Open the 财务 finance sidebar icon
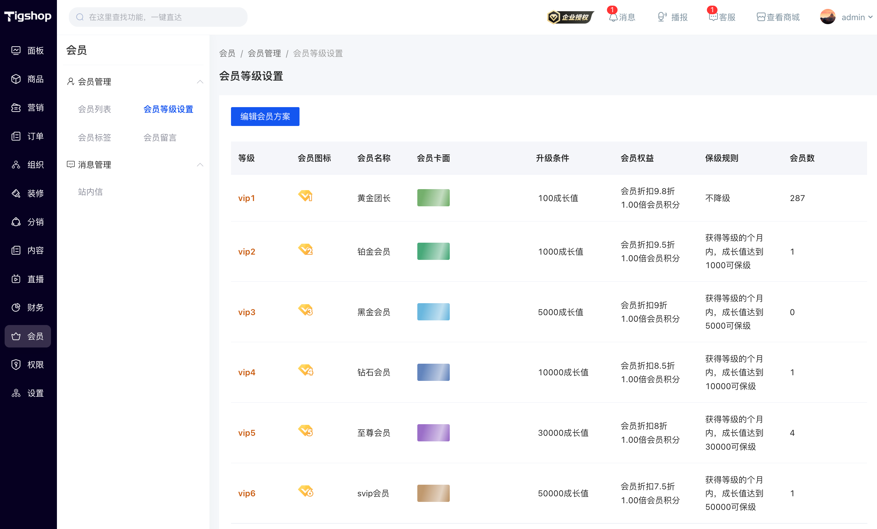 16,307
